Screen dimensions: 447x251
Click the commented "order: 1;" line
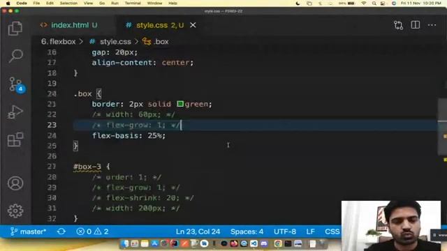coord(126,177)
